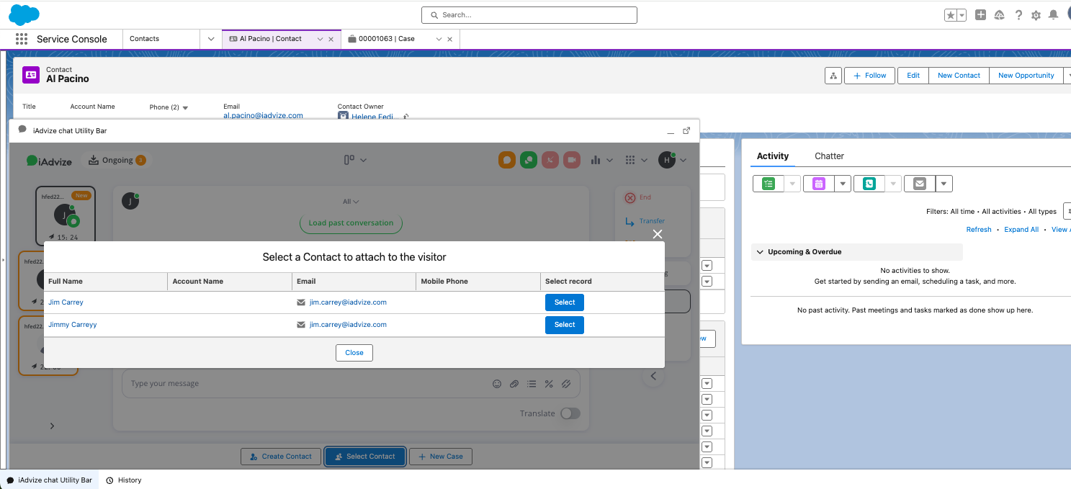Click the teal Log a Call icon
The width and height of the screenshot is (1071, 489).
(869, 184)
